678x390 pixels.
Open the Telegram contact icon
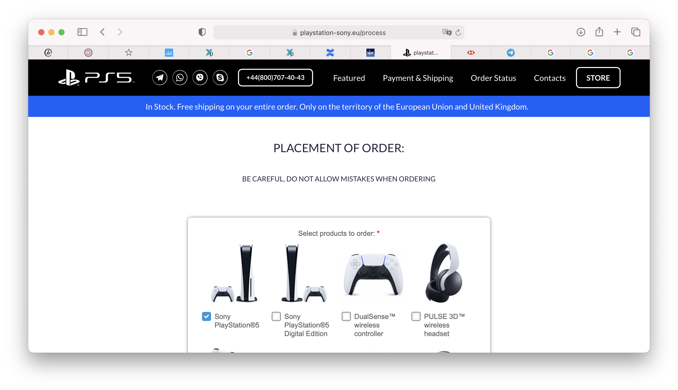click(160, 78)
